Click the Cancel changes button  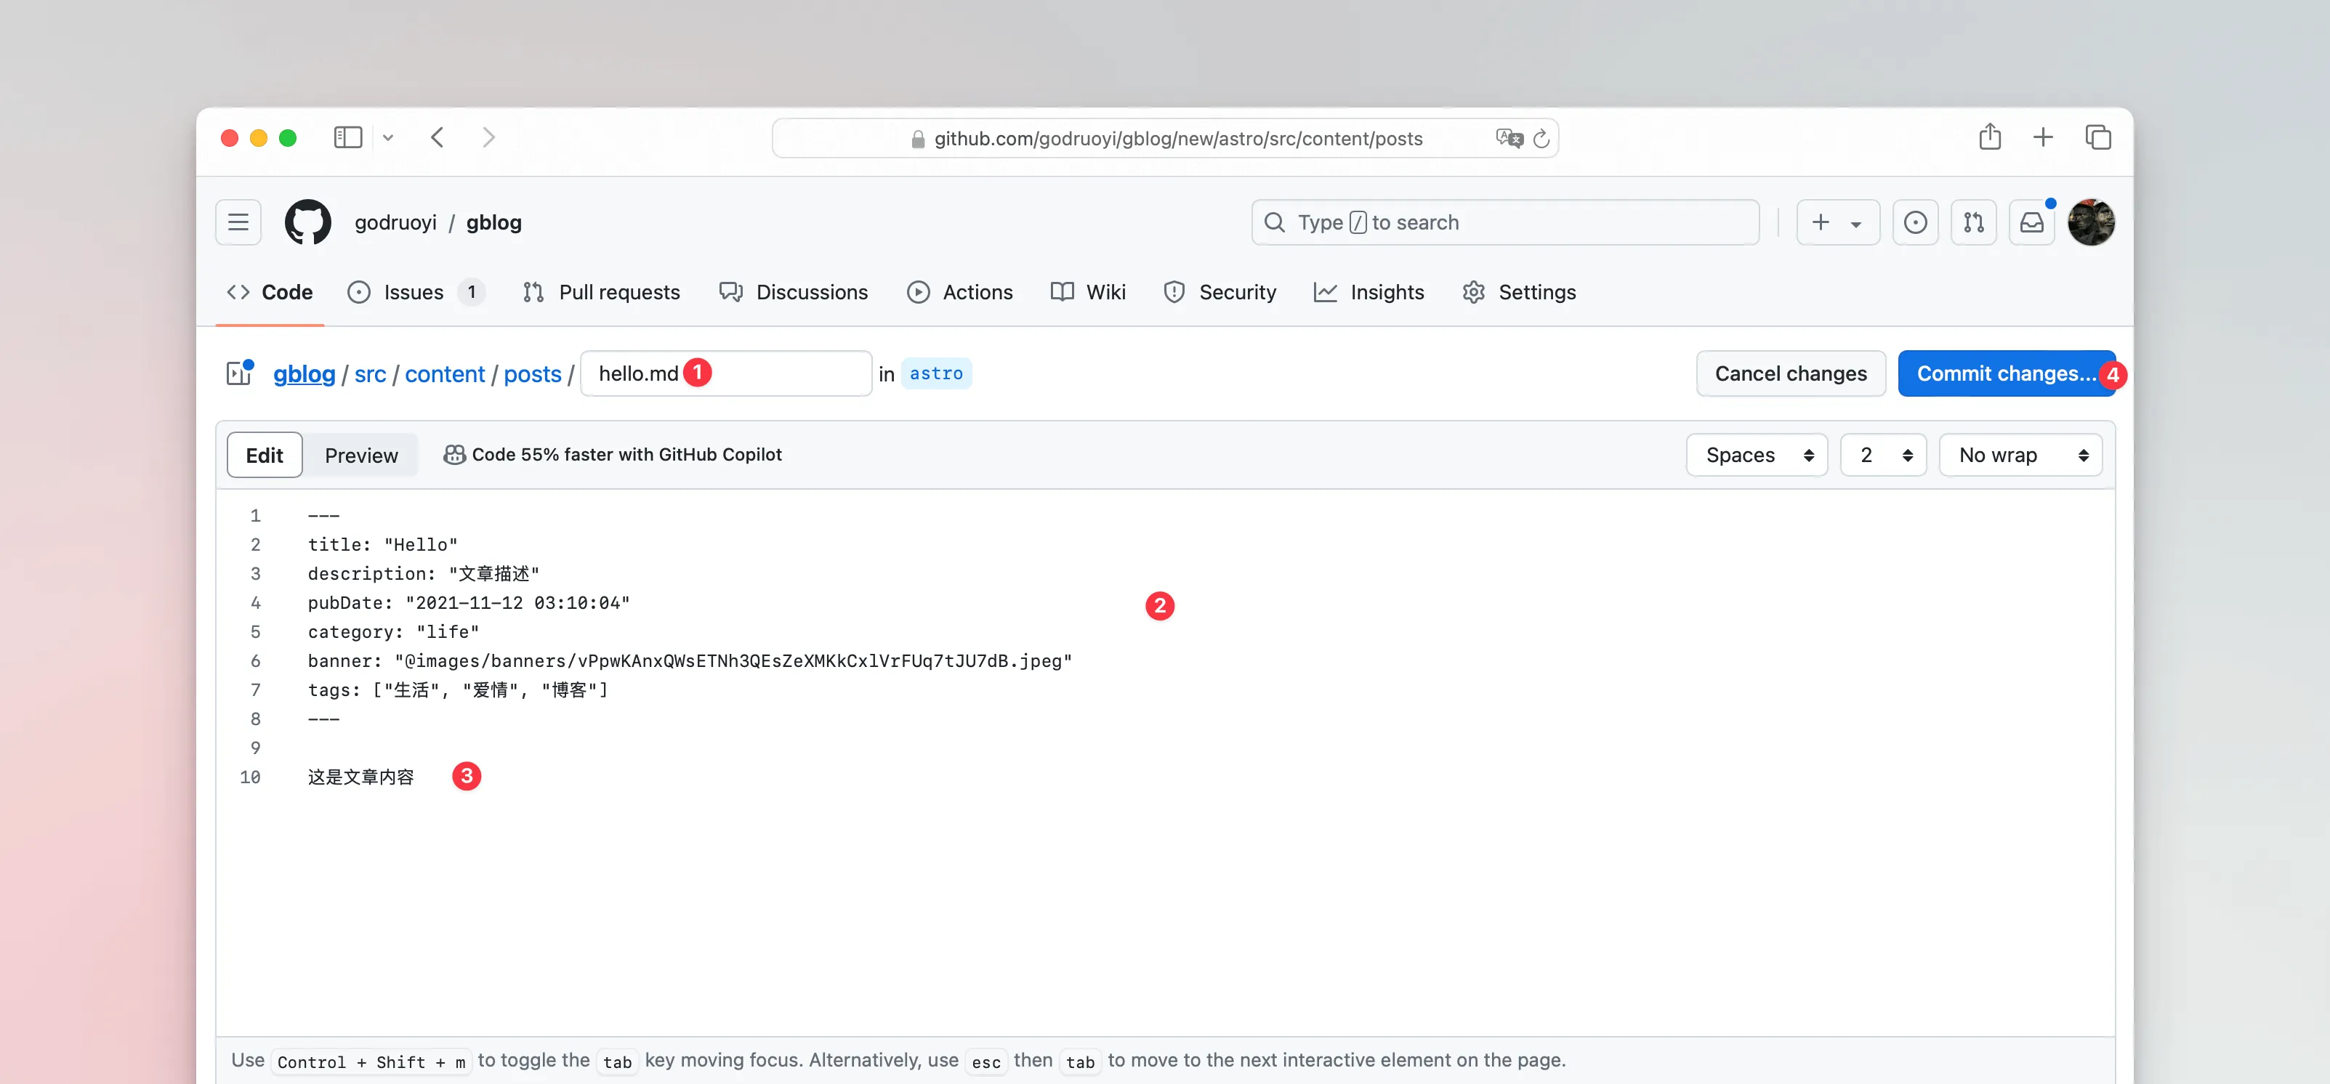(1790, 373)
